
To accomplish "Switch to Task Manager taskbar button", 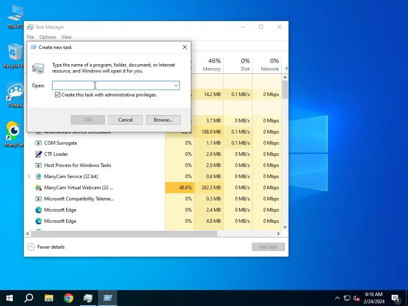I will tap(88, 298).
